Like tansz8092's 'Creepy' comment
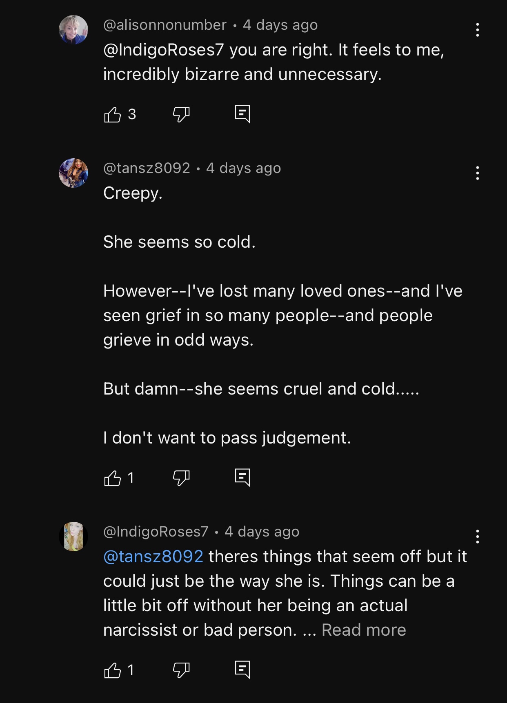 click(113, 478)
